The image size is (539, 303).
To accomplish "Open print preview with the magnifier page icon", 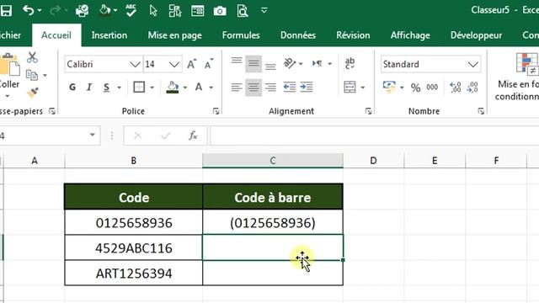I will (x=243, y=11).
